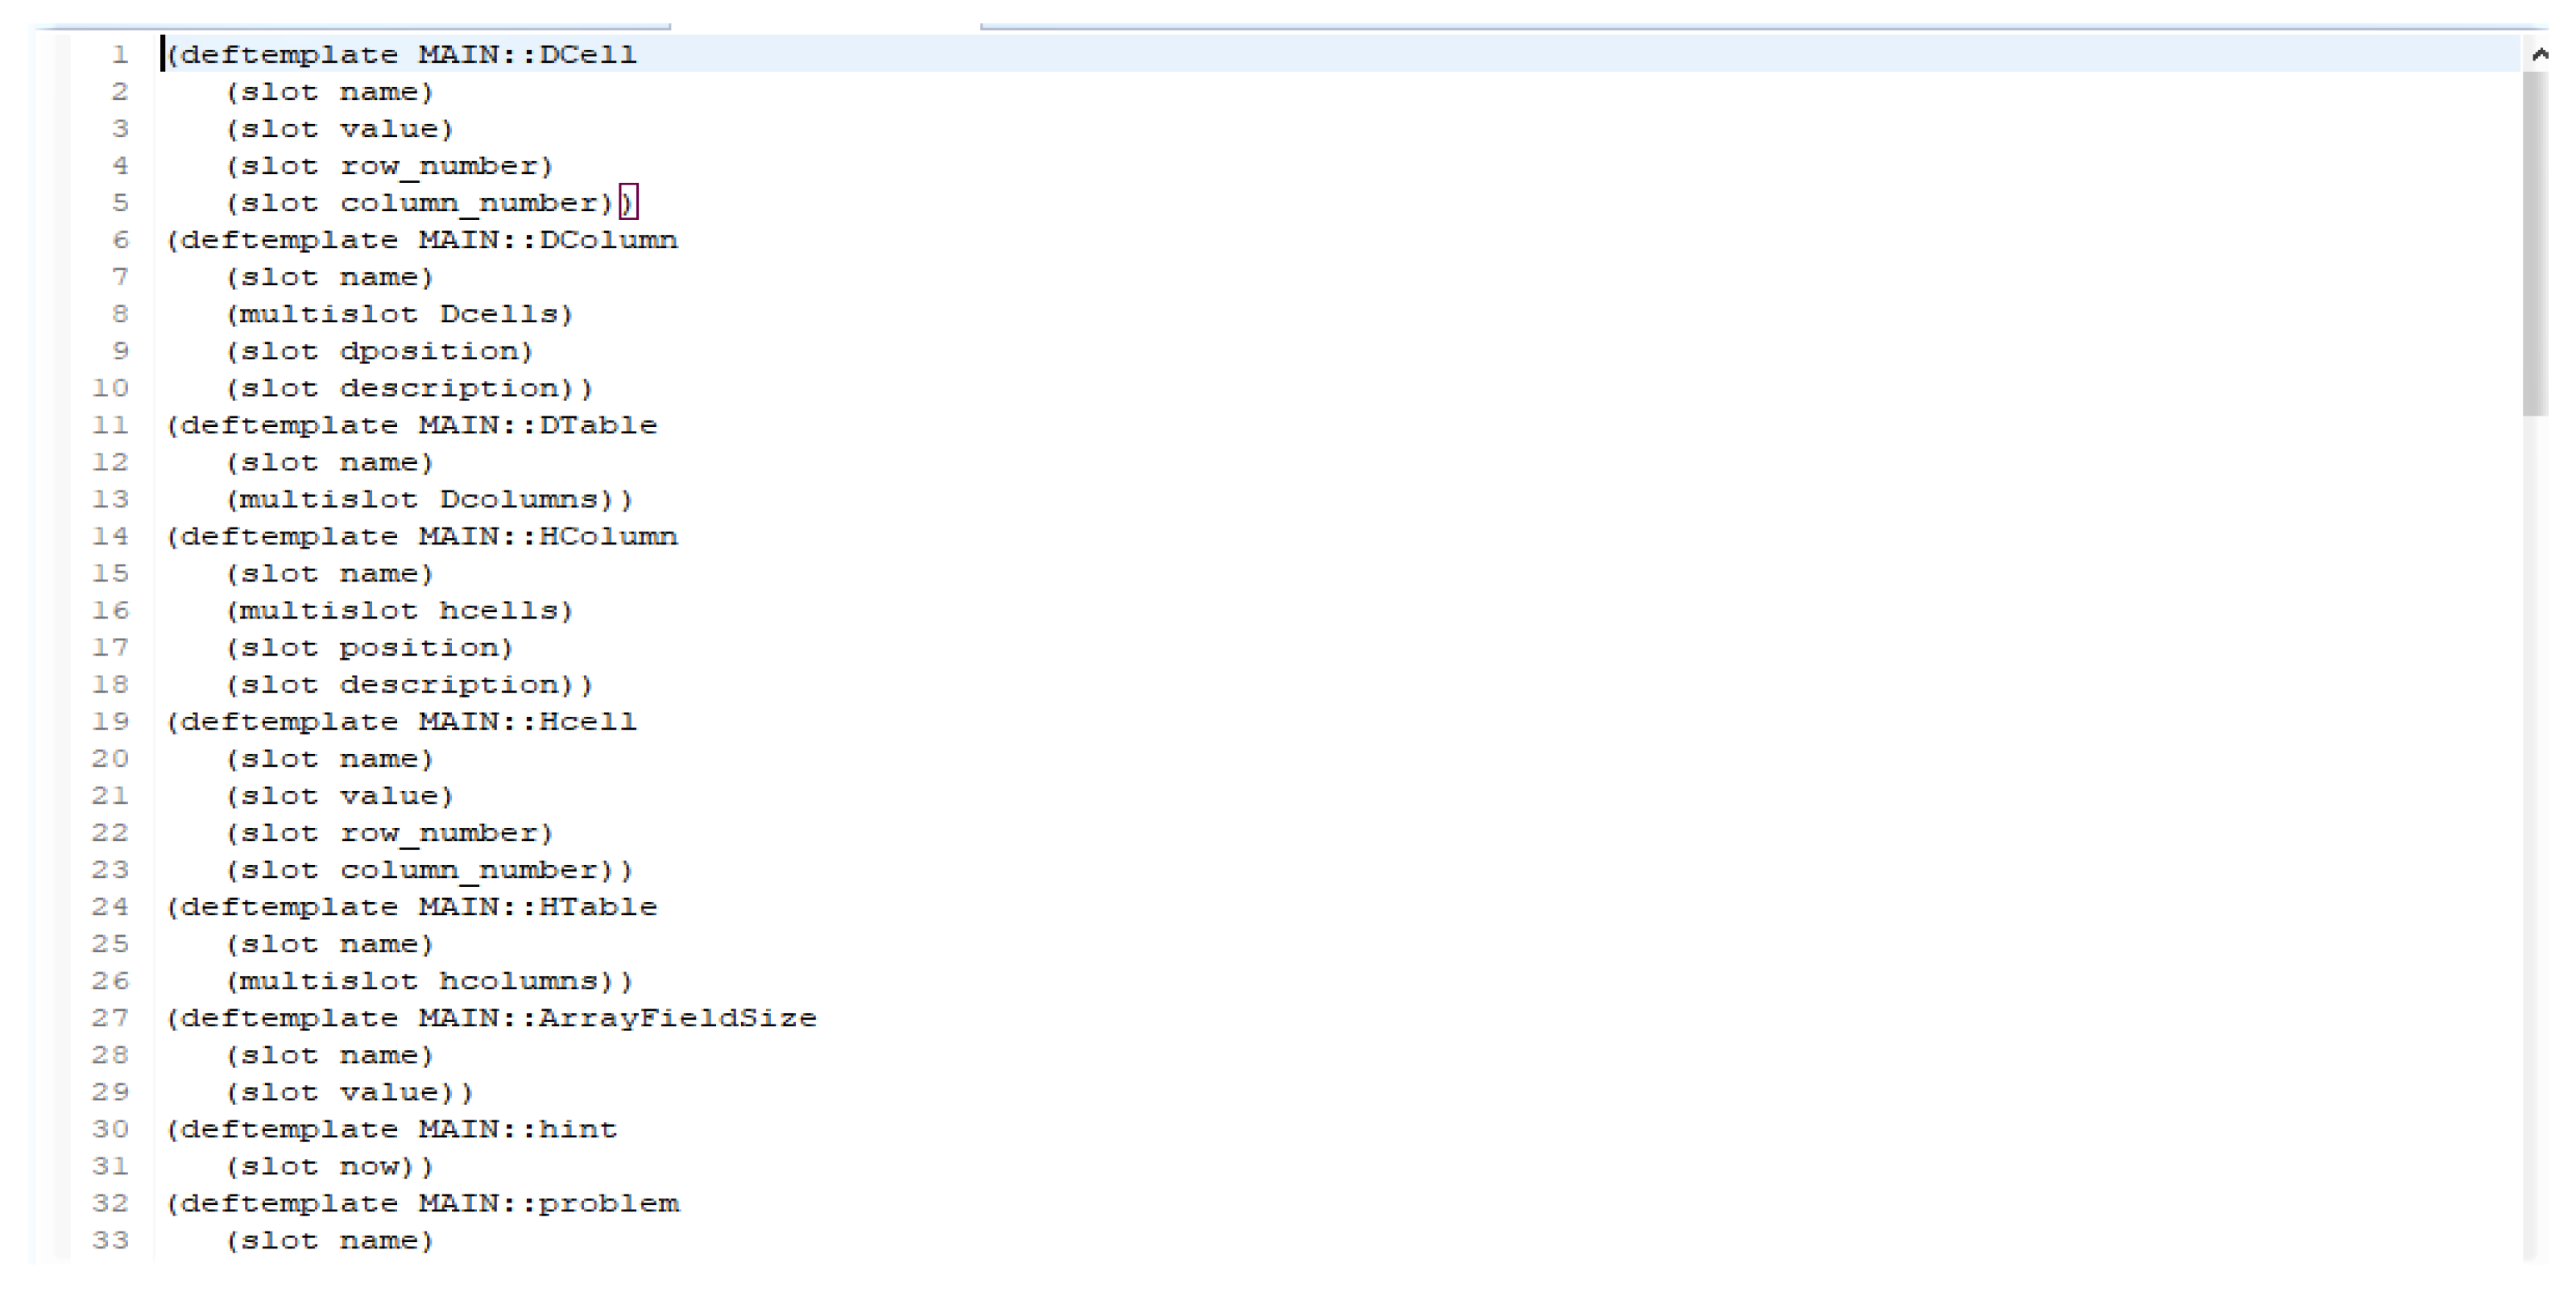
Task: Place cursor in DColumn template name
Action: 608,240
